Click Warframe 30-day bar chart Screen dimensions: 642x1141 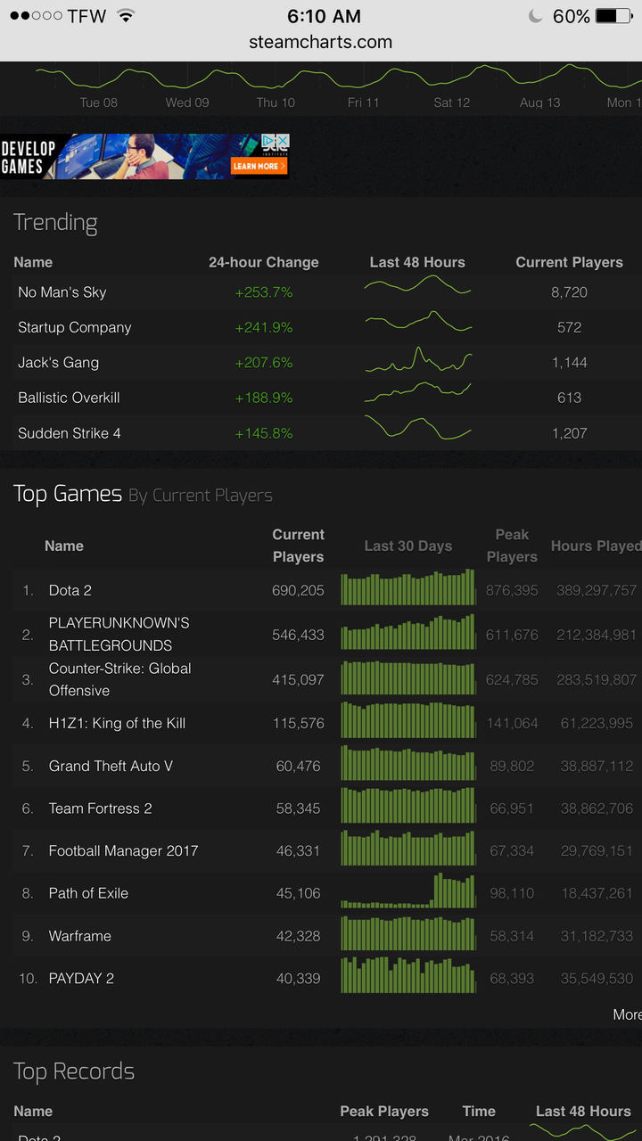(x=408, y=933)
